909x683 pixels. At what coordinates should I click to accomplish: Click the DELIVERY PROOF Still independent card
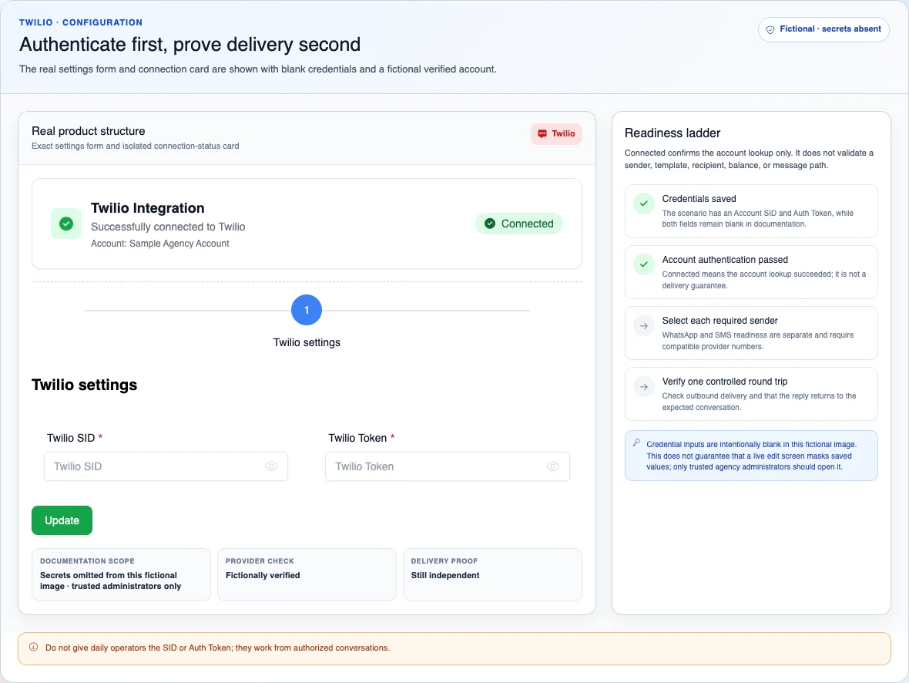tap(493, 574)
